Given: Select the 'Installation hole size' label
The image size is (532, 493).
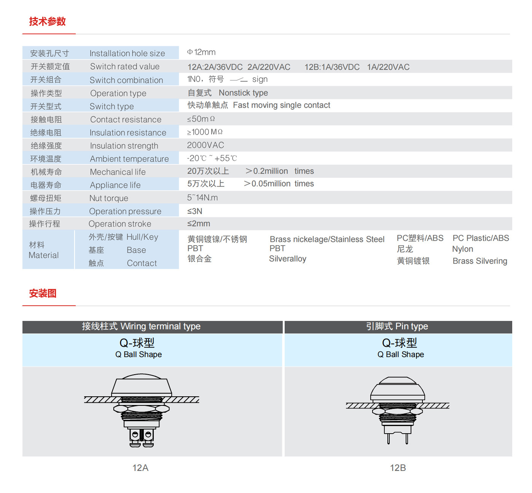Looking at the screenshot, I should point(127,53).
